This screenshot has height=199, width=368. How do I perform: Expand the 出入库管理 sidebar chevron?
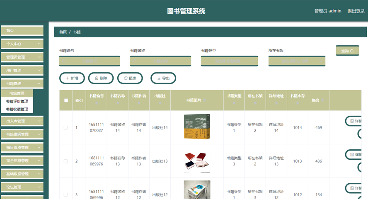coord(39,121)
